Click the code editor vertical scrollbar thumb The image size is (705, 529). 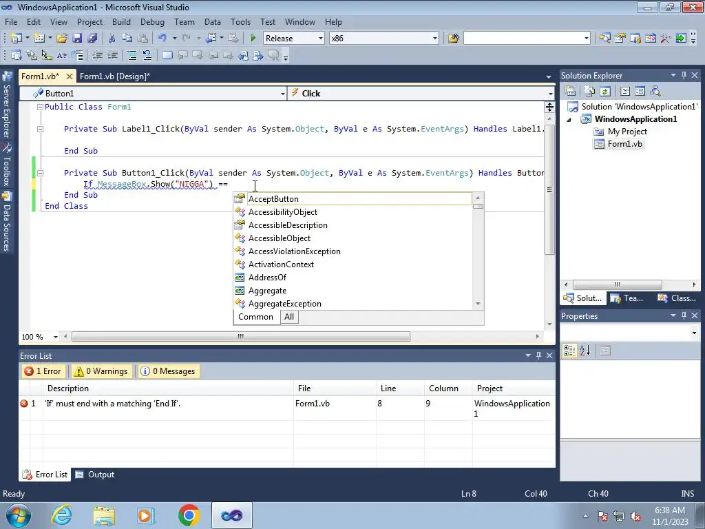point(549,189)
